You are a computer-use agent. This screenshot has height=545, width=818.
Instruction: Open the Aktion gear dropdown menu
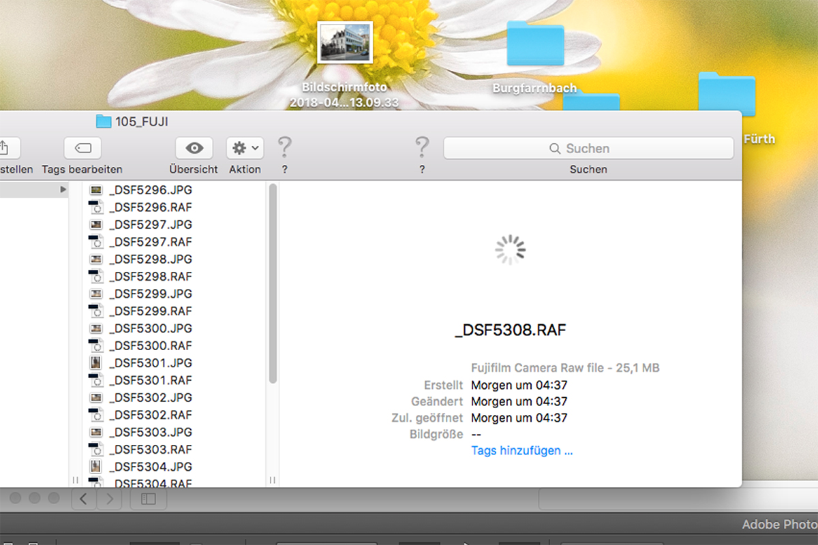pyautogui.click(x=245, y=148)
